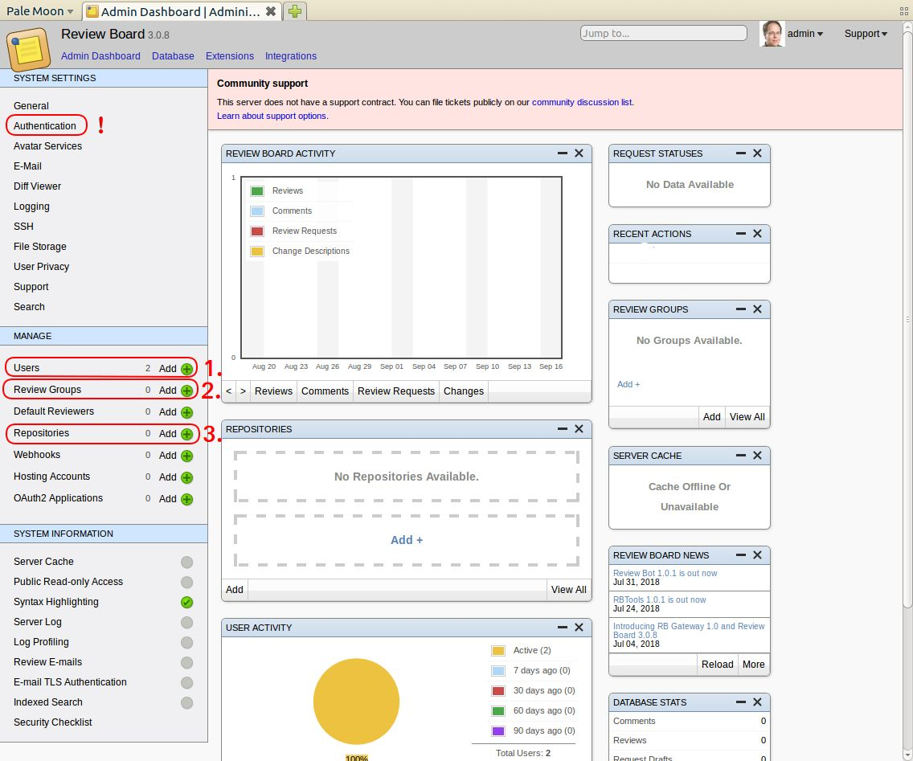Click the Log Profiling status indicator
This screenshot has height=761, width=913.
186,642
